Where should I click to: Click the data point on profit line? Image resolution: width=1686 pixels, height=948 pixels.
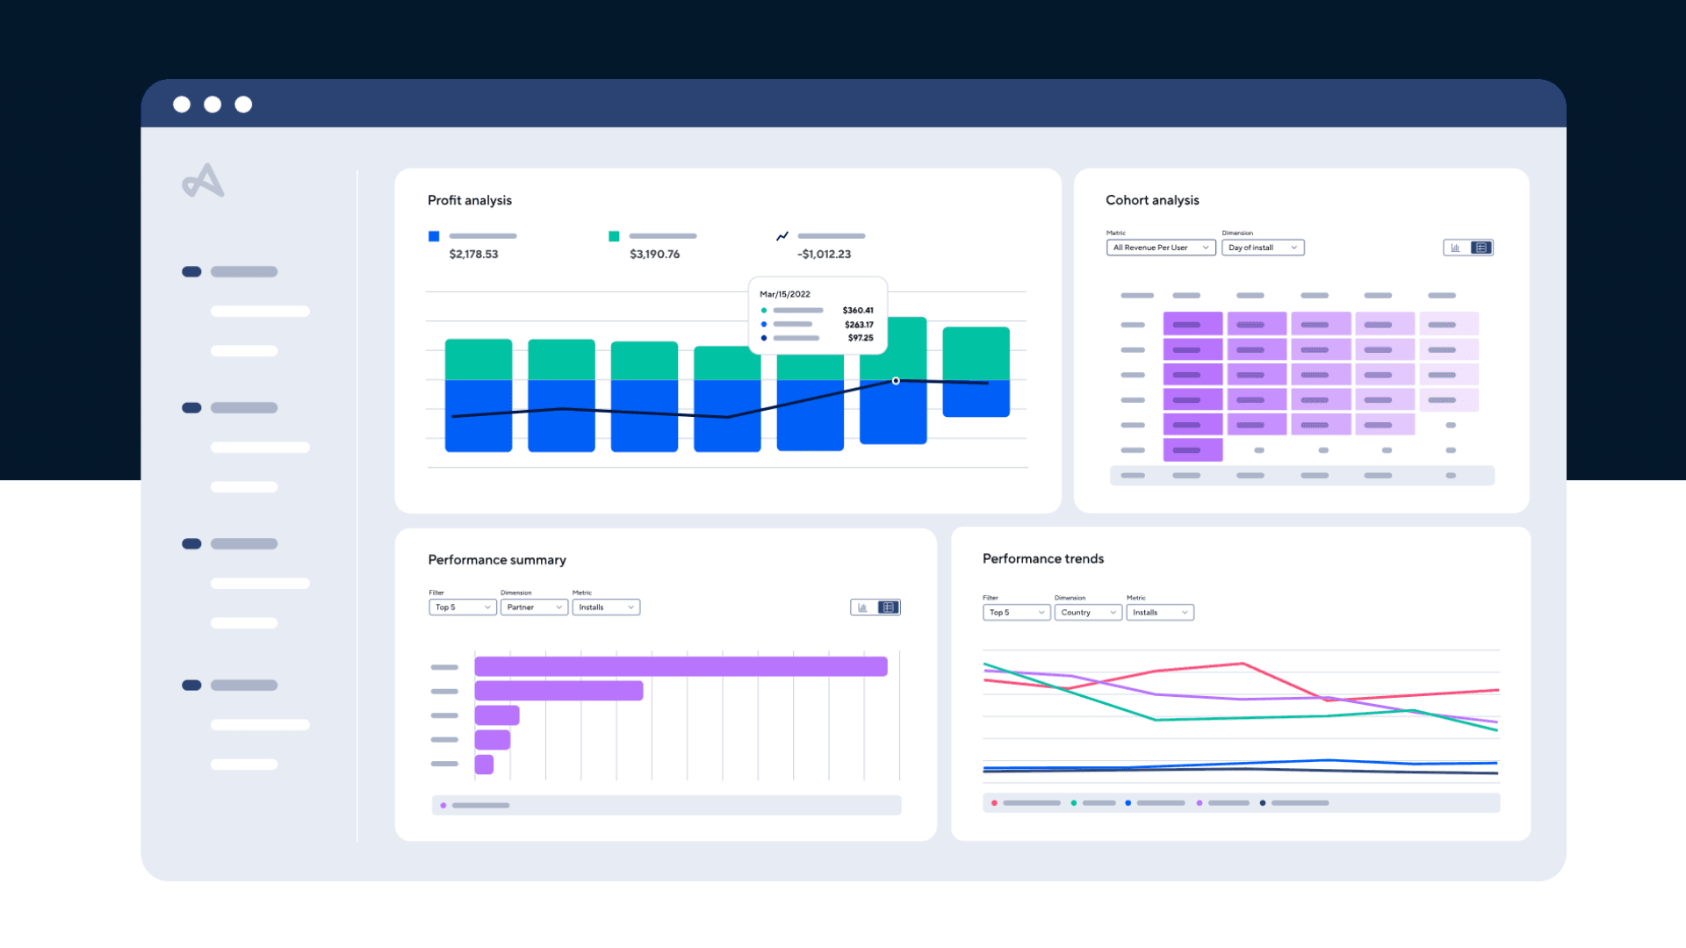coord(896,381)
